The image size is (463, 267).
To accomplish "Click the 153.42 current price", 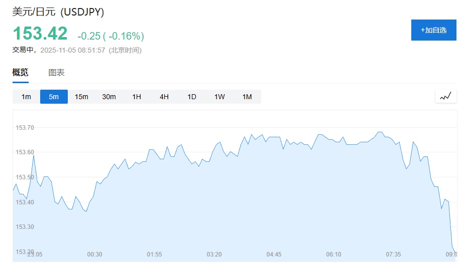I will click(x=40, y=34).
